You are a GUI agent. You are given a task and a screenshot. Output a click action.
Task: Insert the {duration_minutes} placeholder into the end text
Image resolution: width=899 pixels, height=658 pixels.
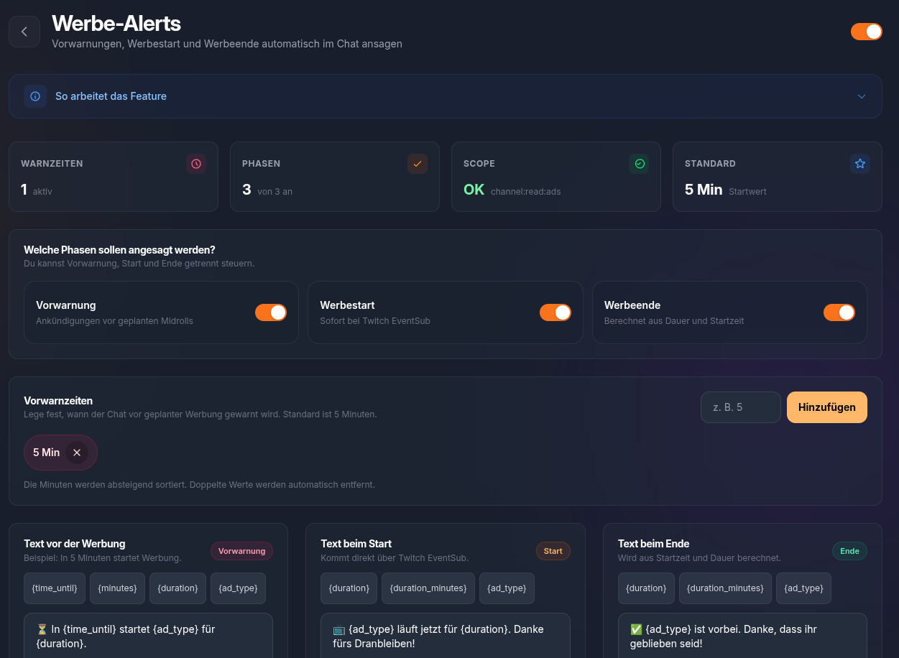(x=725, y=588)
